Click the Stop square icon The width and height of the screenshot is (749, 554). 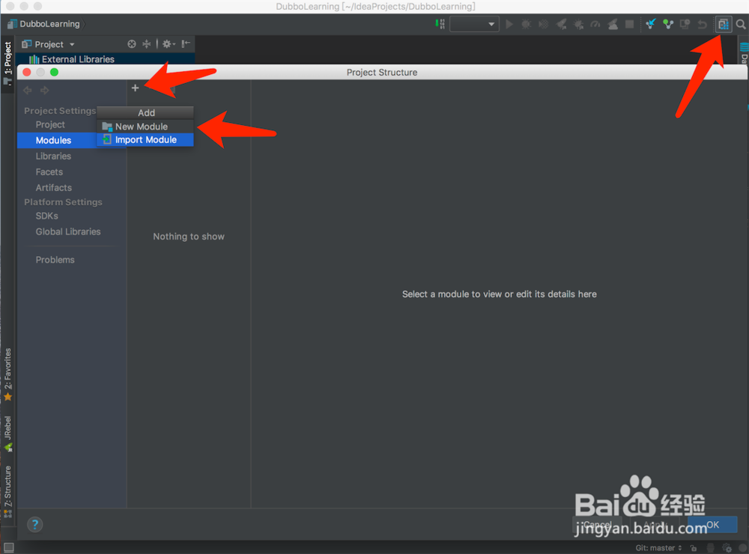630,24
